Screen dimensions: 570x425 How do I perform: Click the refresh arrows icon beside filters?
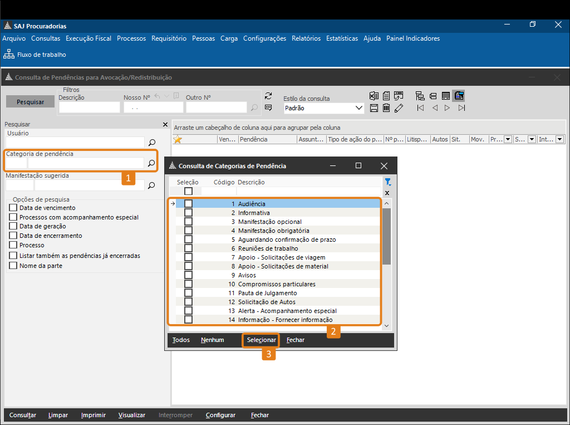click(x=268, y=96)
